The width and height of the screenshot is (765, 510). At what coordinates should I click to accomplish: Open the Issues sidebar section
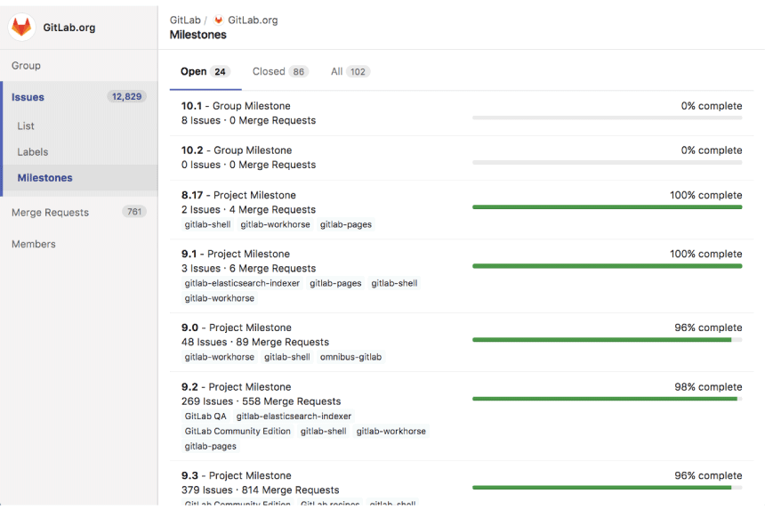[28, 97]
